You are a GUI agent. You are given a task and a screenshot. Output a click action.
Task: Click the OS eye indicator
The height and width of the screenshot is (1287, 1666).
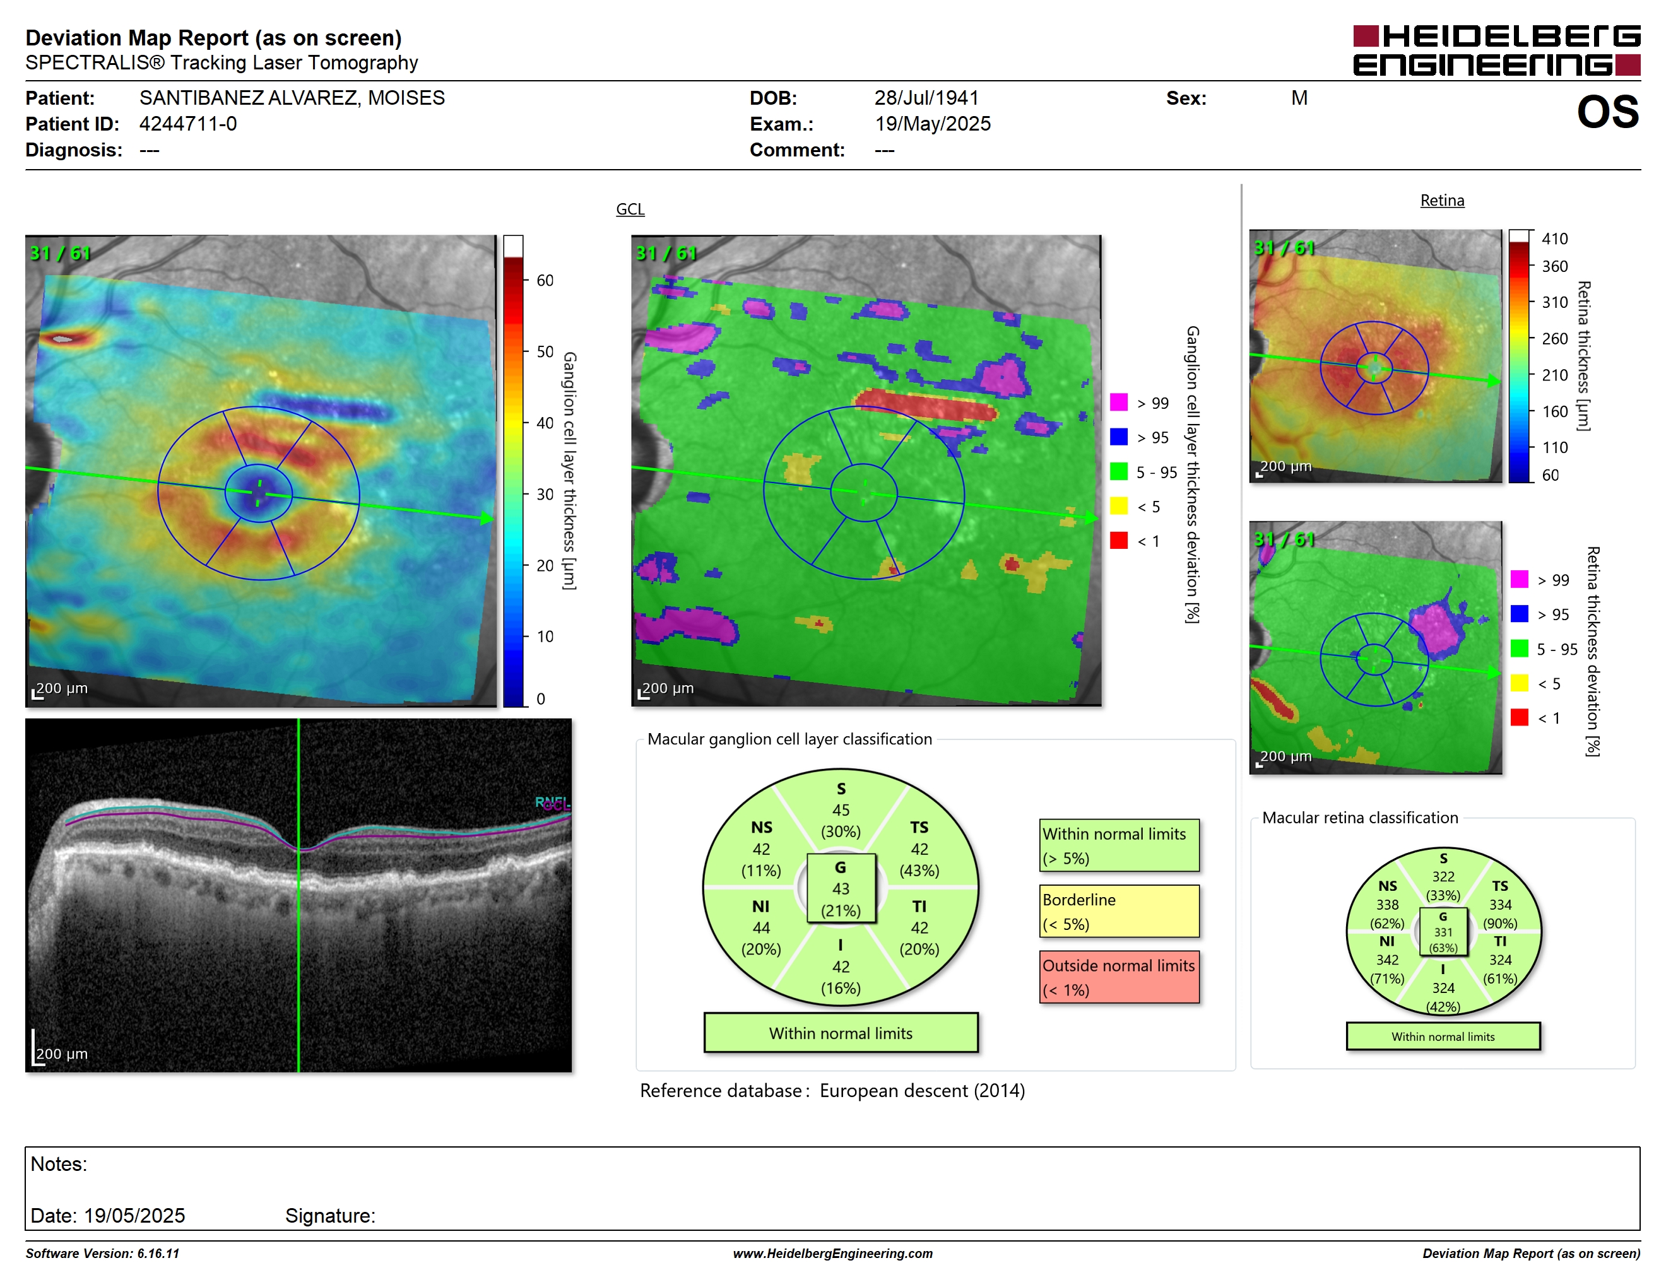pyautogui.click(x=1607, y=112)
